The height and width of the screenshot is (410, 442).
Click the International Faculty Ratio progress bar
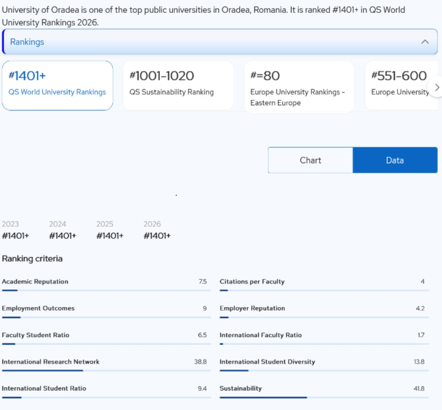324,344
